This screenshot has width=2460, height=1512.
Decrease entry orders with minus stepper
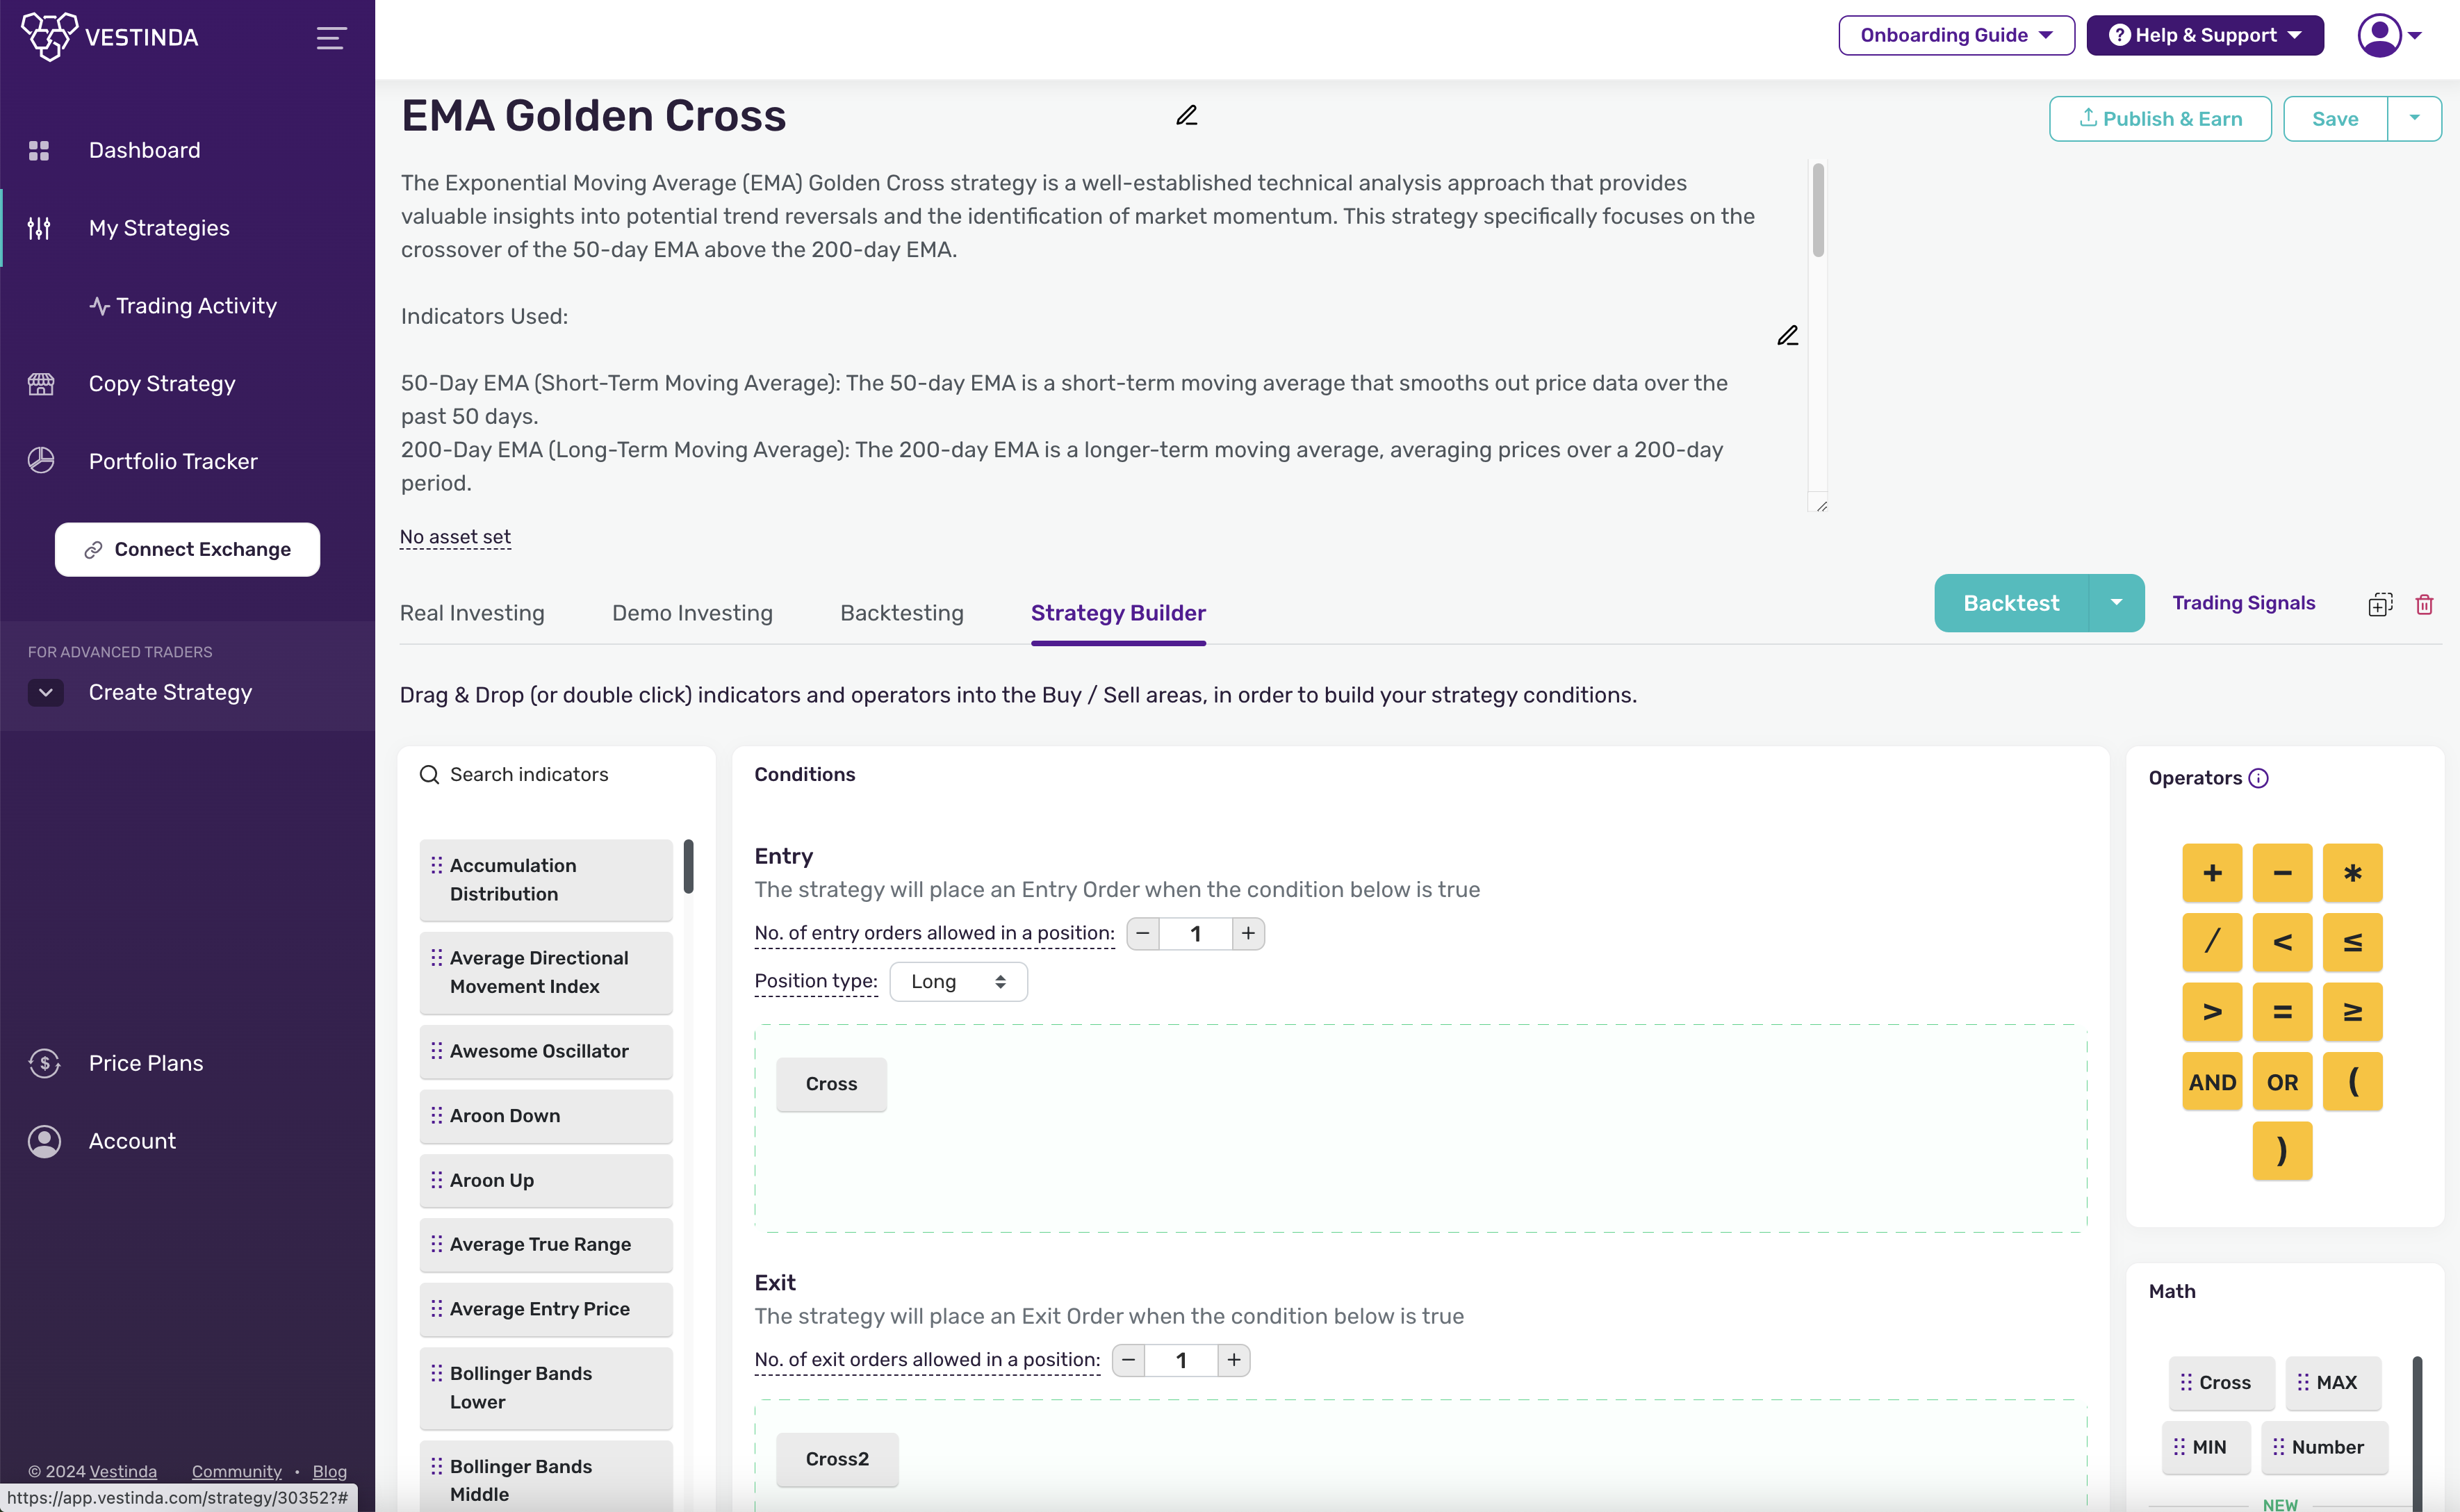[1143, 934]
